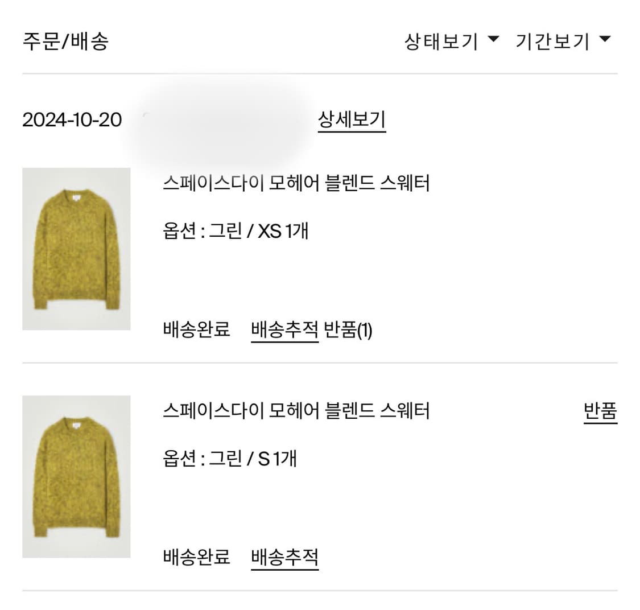Select the first 스페이스다이 모헤어 product title
This screenshot has height=610, width=640.
tap(296, 183)
